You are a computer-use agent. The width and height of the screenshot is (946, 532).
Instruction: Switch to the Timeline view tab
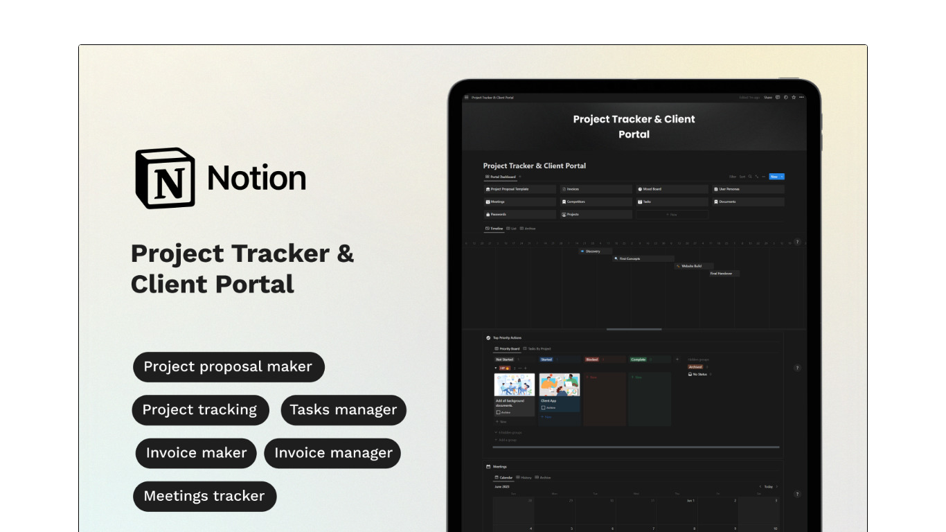[x=494, y=229]
